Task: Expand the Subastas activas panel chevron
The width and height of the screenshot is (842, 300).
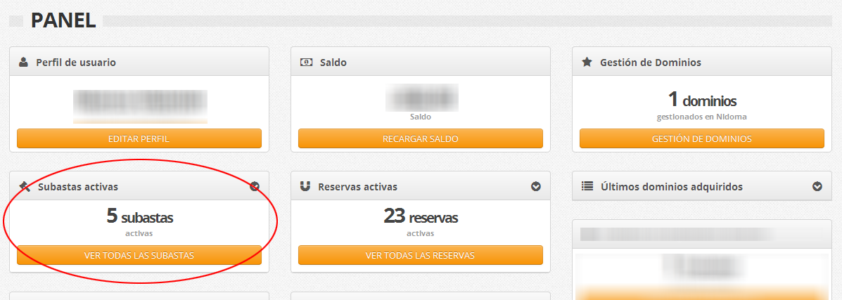Action: pos(255,187)
